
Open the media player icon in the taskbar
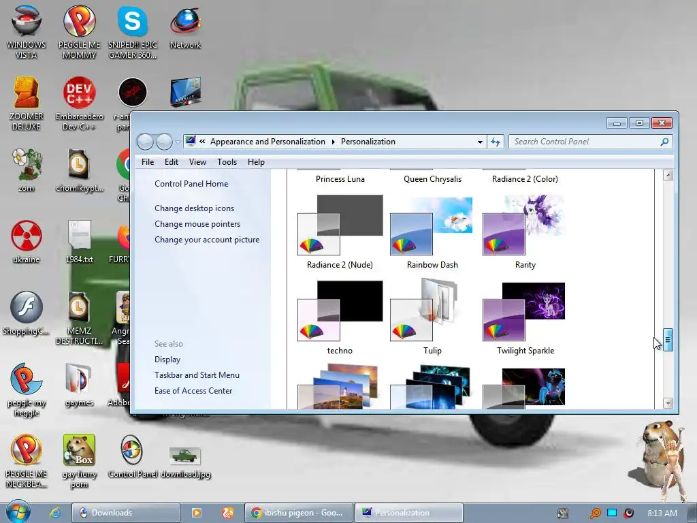pos(196,513)
